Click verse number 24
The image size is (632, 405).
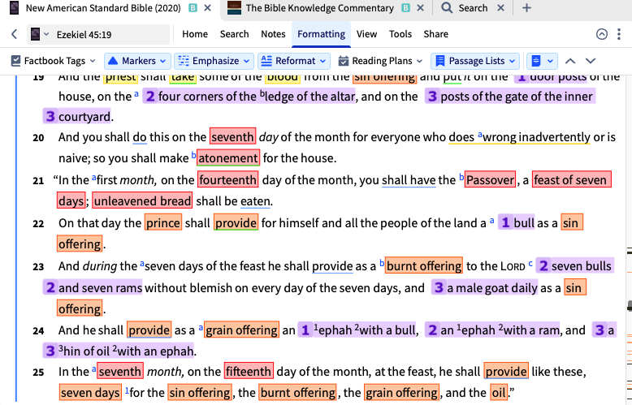[x=38, y=331]
